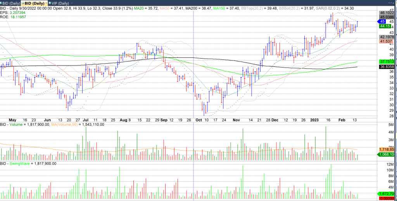Screen dimensions: 397x201
Task: Switch to the VIP (Daily) tab
Action: click(x=58, y=3)
